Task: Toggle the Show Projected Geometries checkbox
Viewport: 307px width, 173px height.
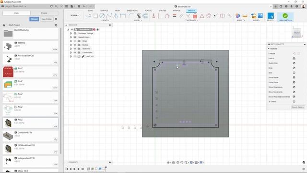Action: coord(294,97)
